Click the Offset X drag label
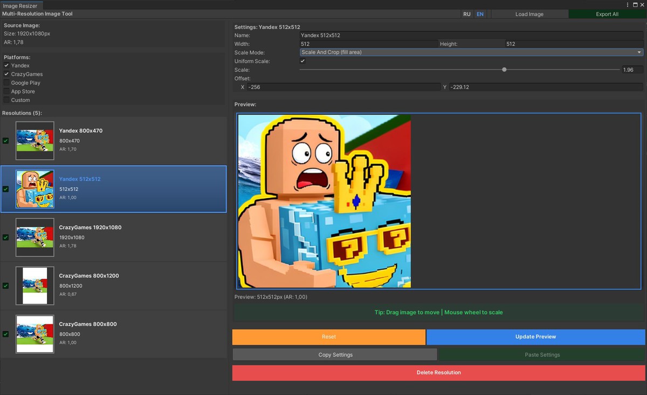Screen dimensions: 647x395 pyautogui.click(x=242, y=87)
